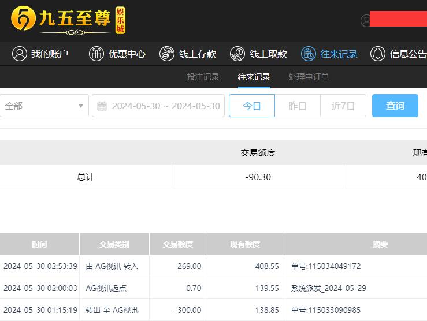Click calendar icon in date field
427x321 pixels.
(102, 106)
